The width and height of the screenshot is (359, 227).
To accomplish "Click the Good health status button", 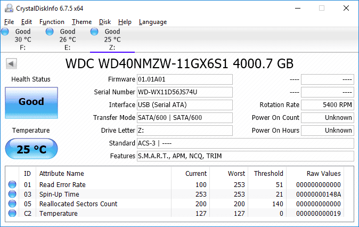I will click(x=31, y=102).
